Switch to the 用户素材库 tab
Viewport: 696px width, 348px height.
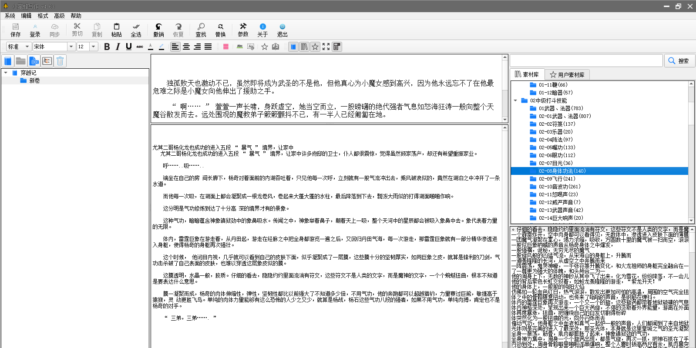[x=567, y=75]
